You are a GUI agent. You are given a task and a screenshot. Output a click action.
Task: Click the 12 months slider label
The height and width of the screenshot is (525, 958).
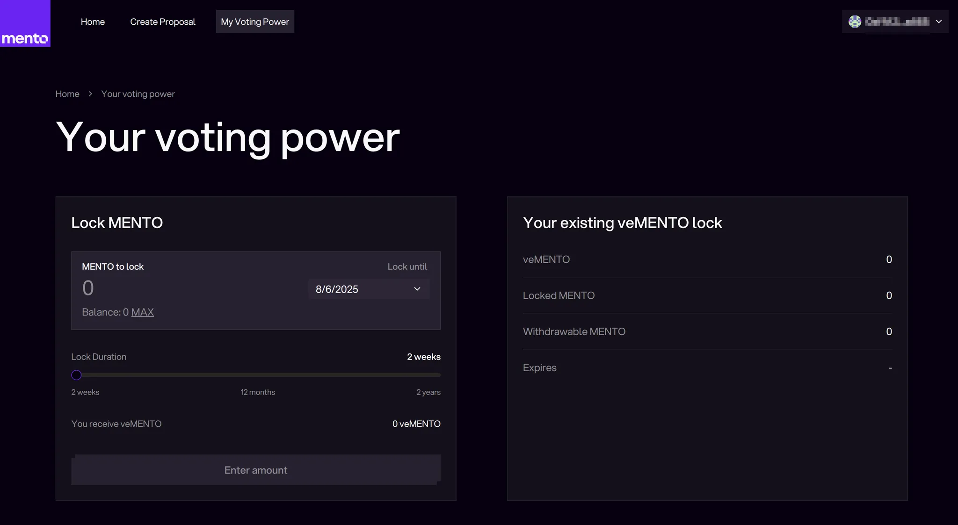258,392
